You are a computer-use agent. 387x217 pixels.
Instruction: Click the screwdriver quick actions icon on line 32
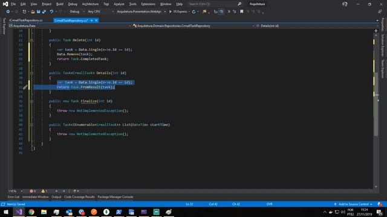(x=25, y=87)
